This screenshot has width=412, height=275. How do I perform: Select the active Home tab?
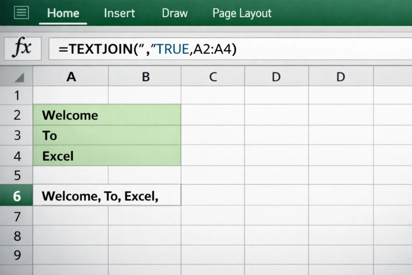63,13
